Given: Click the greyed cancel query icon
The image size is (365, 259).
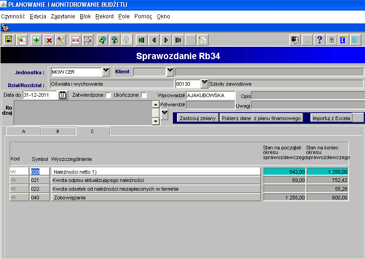Looking at the screenshot, I should pos(127,40).
